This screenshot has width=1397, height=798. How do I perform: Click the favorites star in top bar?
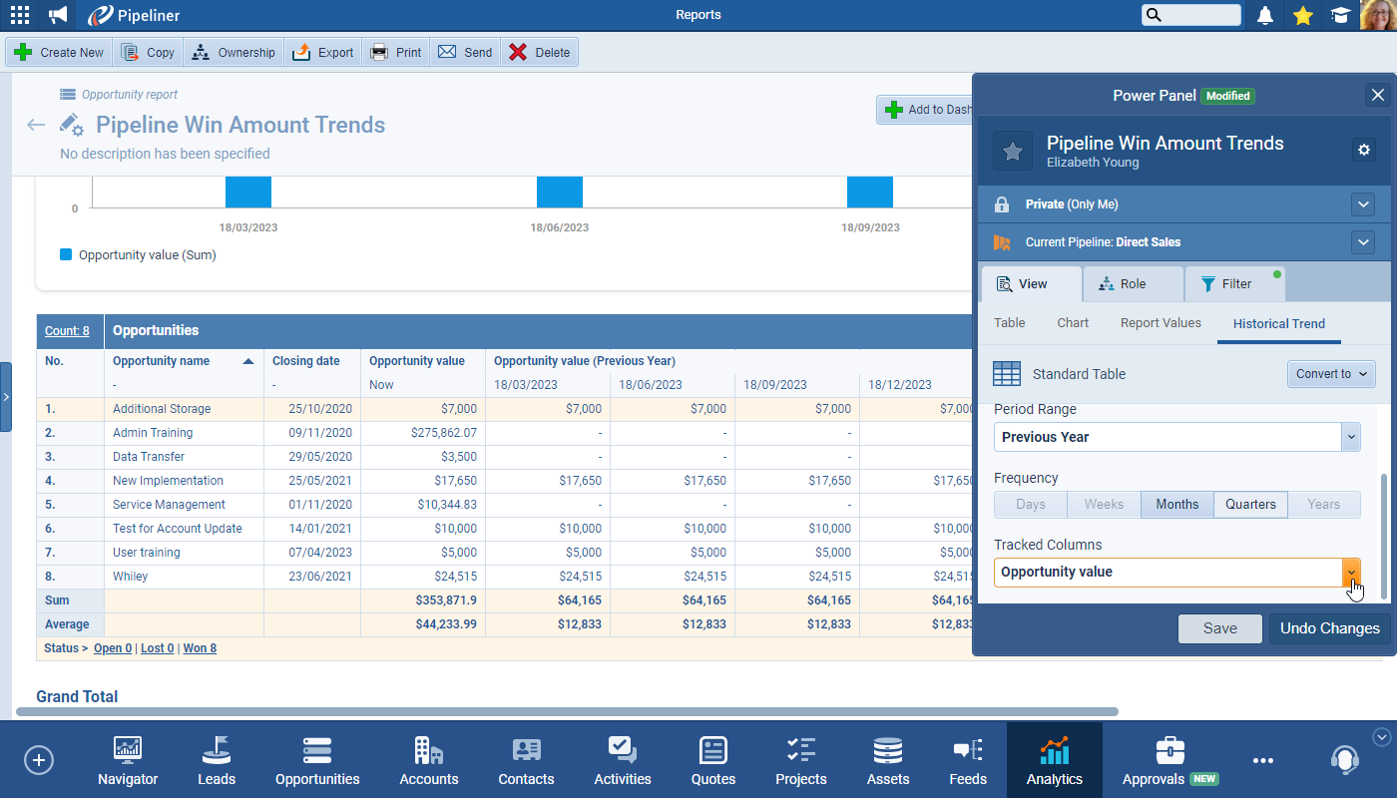(1302, 15)
